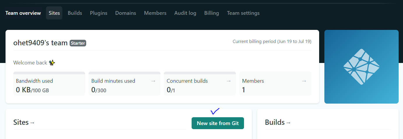The image size is (403, 139).
Task: Click the arrow in Concurrent builds card
Action: click(229, 81)
